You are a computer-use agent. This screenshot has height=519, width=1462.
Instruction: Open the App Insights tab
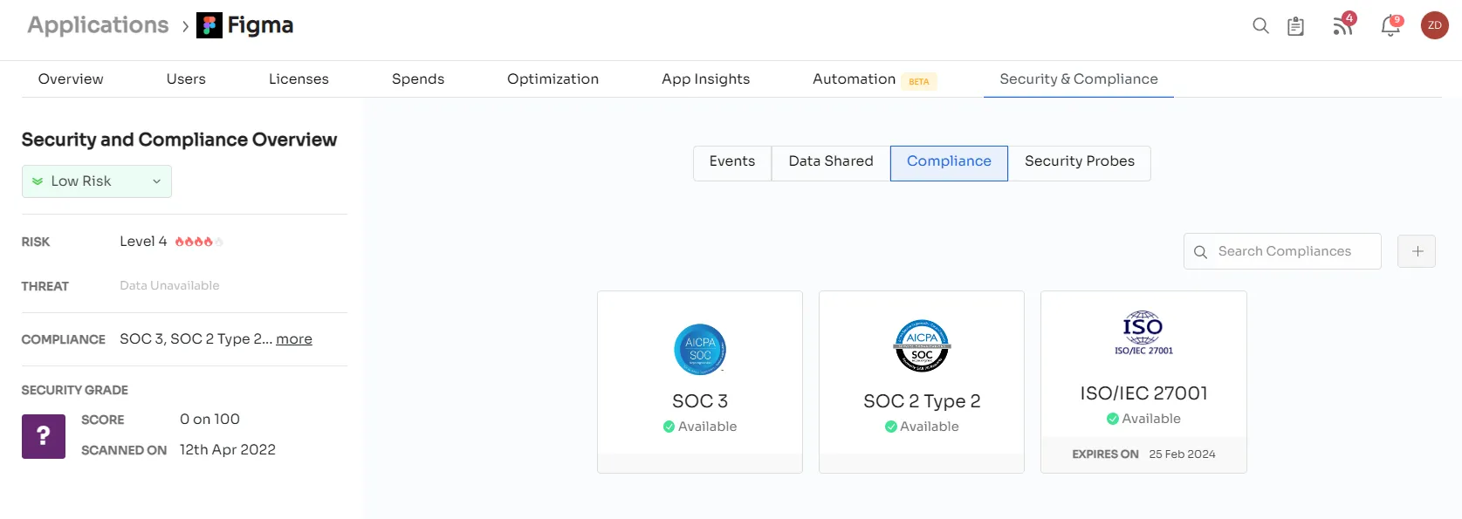tap(705, 79)
